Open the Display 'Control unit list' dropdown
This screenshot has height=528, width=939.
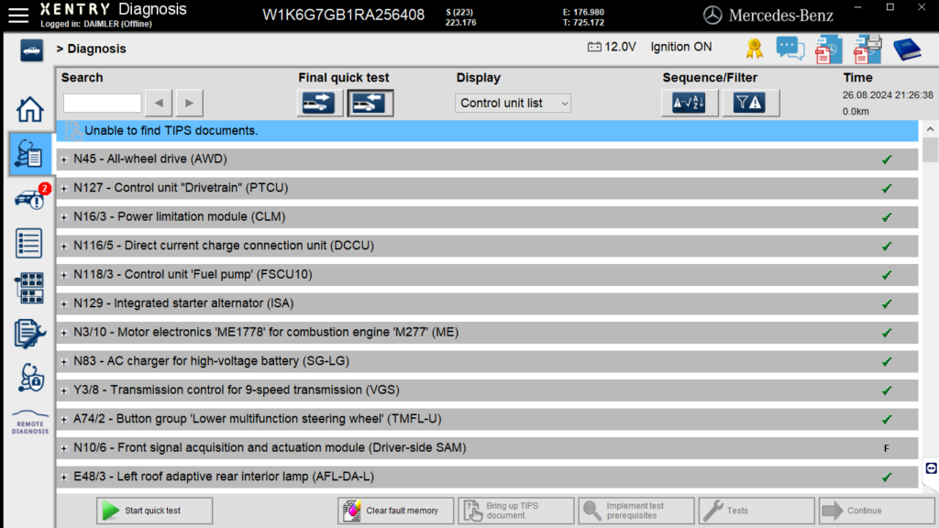point(513,104)
